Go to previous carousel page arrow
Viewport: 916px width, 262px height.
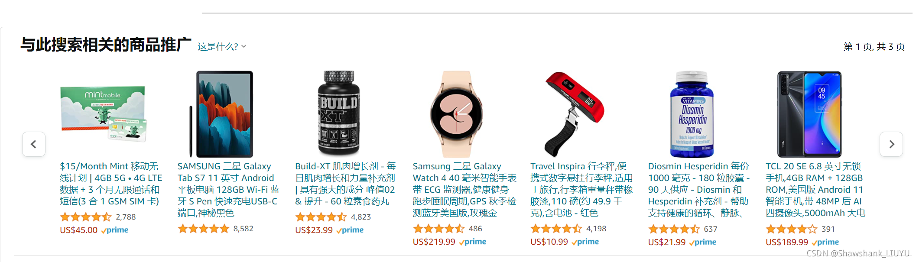(34, 144)
